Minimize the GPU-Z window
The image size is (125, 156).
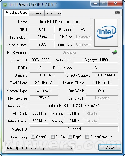(95, 3)
